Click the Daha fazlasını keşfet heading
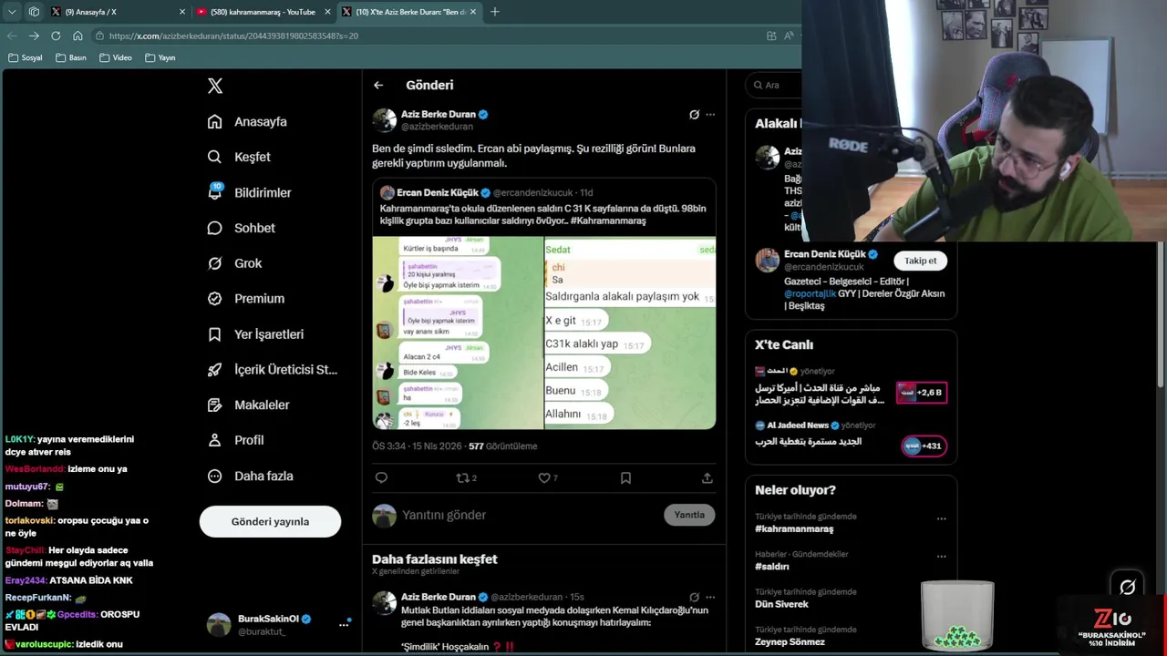 435,559
